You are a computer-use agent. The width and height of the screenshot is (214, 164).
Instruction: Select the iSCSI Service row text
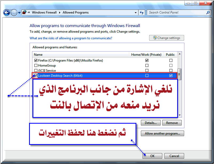pos(47,71)
